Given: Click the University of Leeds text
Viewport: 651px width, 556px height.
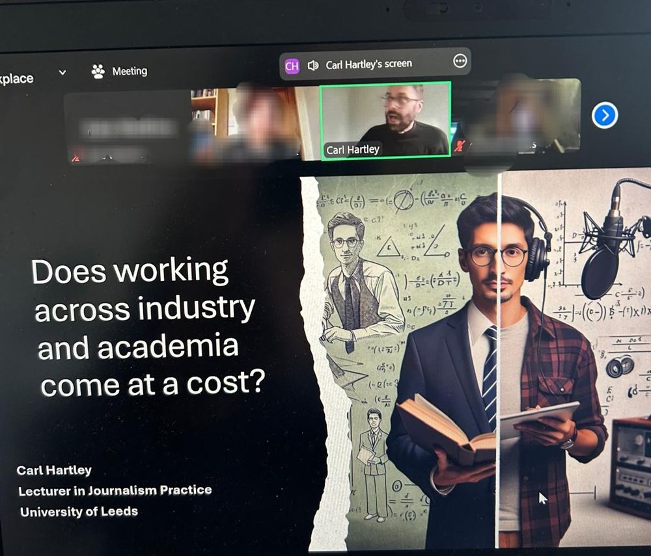Looking at the screenshot, I should [x=79, y=512].
